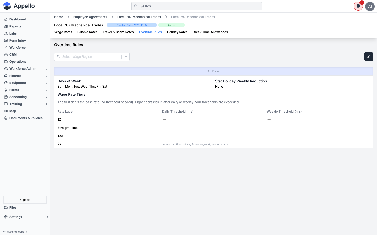Expand the Files section chevron
The image size is (377, 240).
[47, 208]
